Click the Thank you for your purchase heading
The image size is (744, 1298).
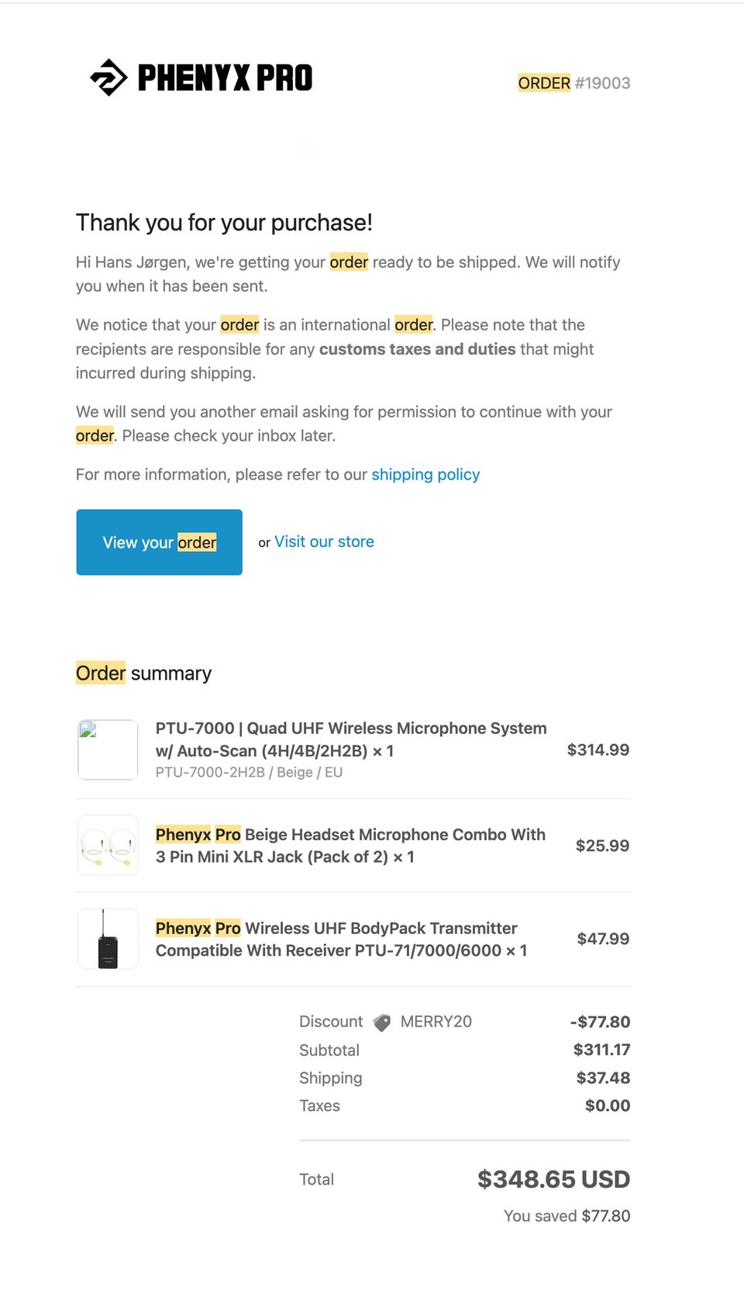point(224,223)
